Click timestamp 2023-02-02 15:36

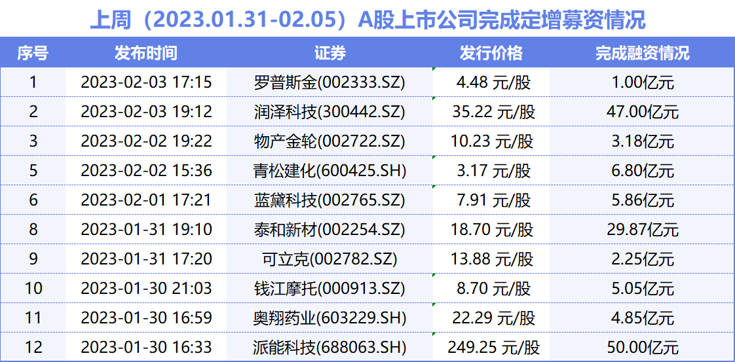[146, 170]
